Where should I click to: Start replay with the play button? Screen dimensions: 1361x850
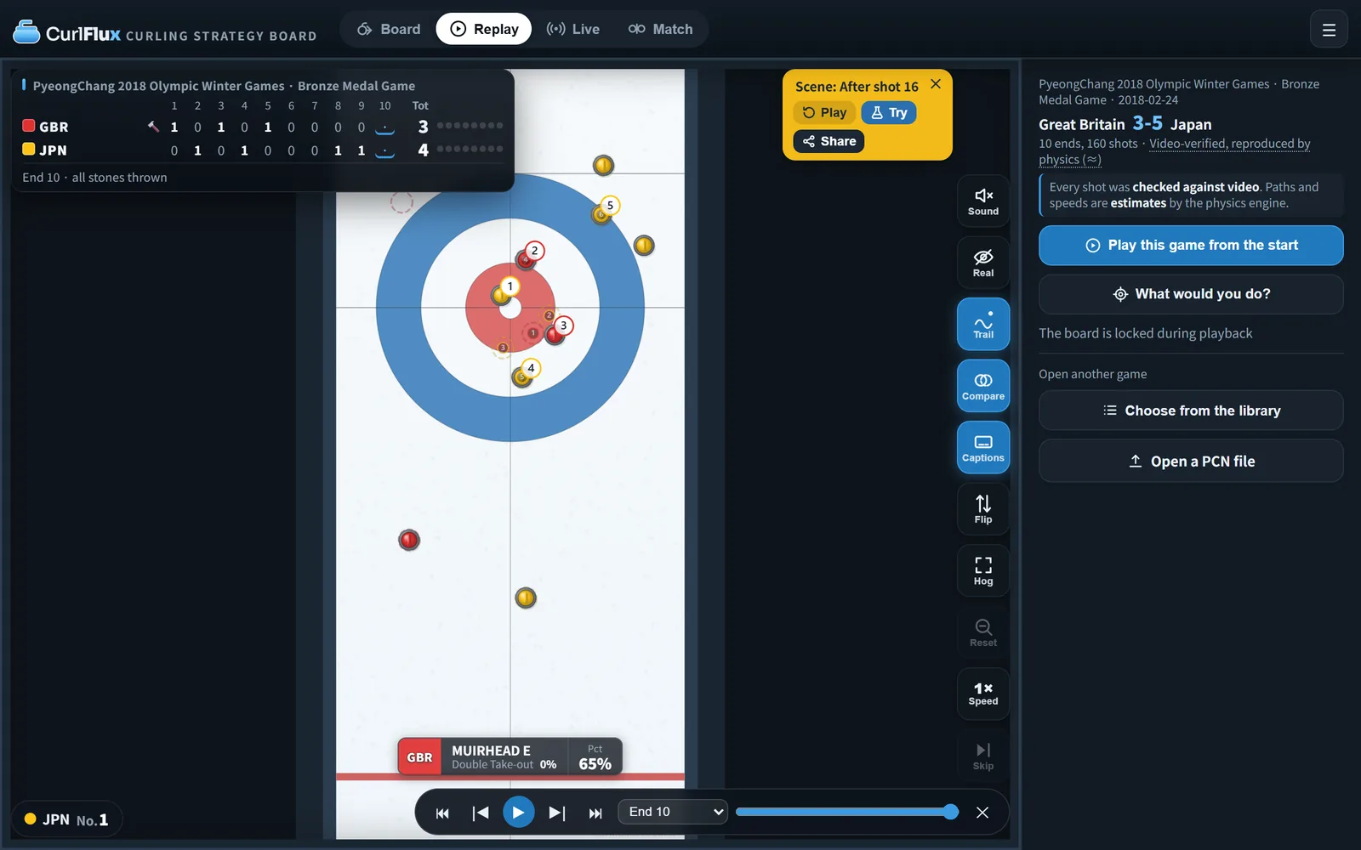(518, 812)
